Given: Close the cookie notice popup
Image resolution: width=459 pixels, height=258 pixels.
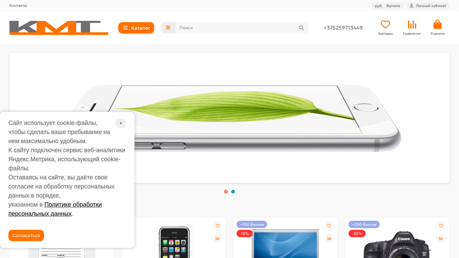Looking at the screenshot, I should pos(121,123).
